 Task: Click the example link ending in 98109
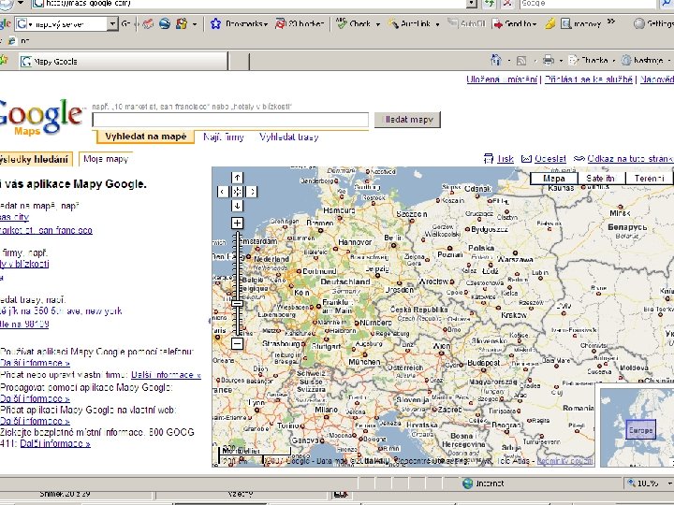click(x=24, y=325)
